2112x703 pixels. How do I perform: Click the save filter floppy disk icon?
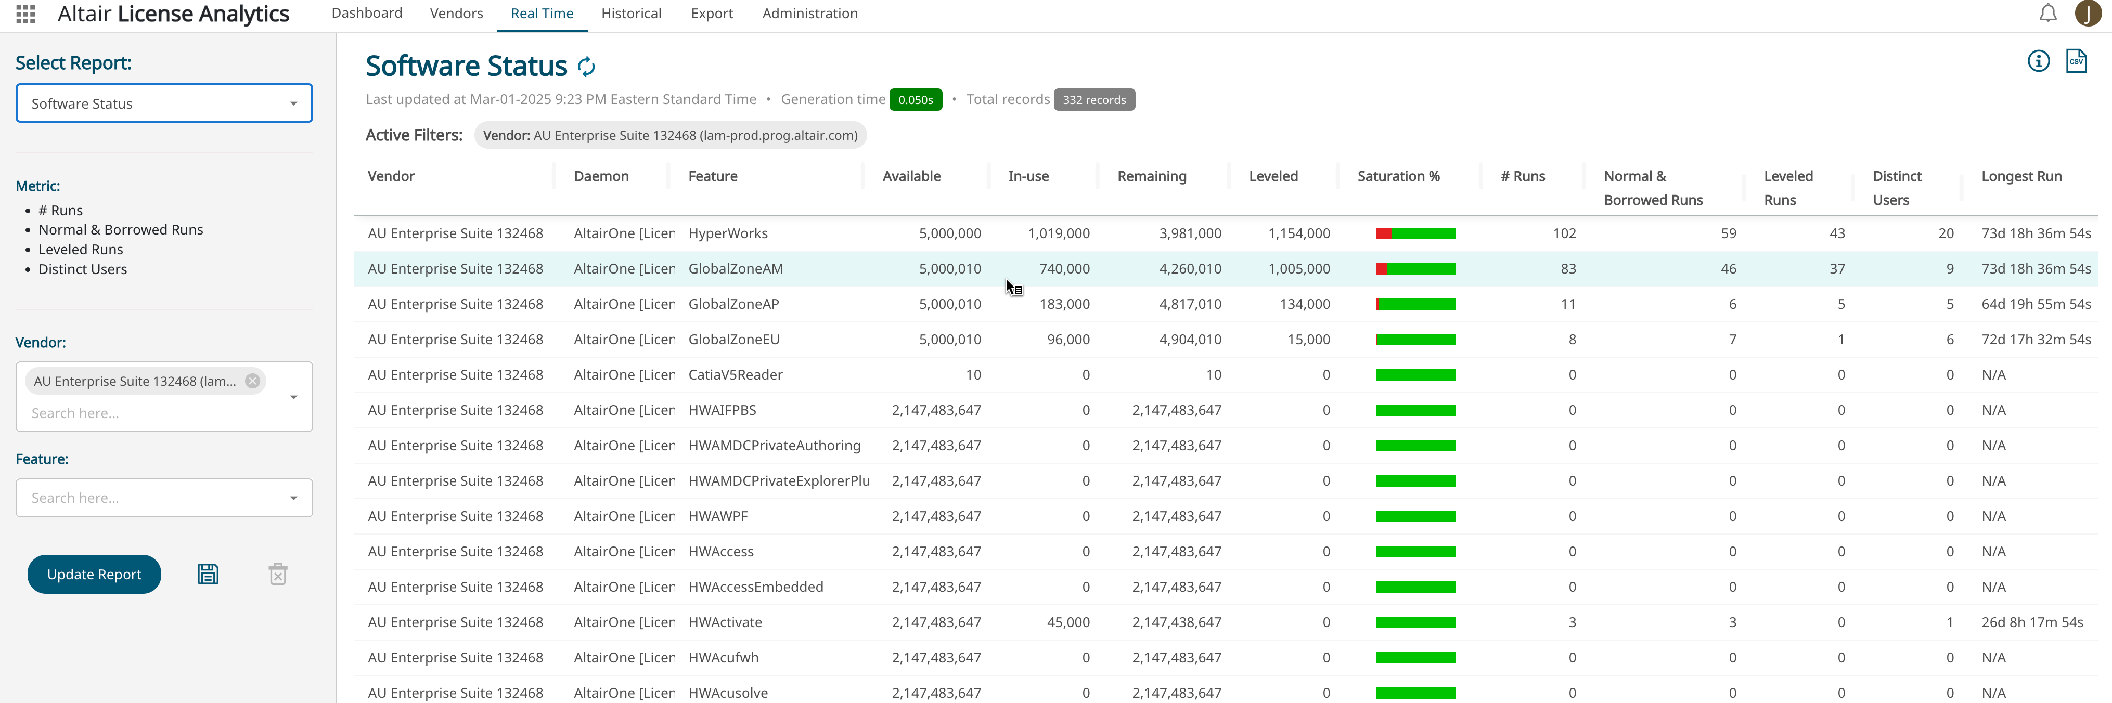click(208, 575)
